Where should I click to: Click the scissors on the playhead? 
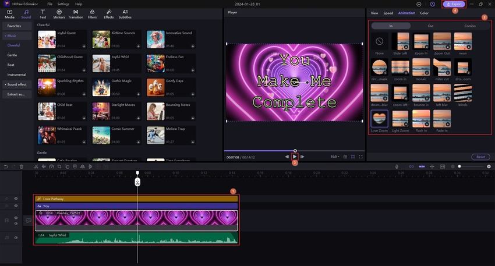pos(137,182)
